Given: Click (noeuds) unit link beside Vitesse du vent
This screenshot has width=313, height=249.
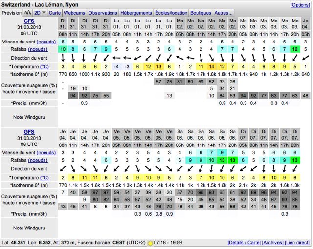Looking at the screenshot, I should (46, 42).
